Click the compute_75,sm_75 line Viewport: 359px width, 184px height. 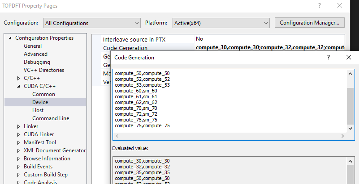[x=136, y=120]
